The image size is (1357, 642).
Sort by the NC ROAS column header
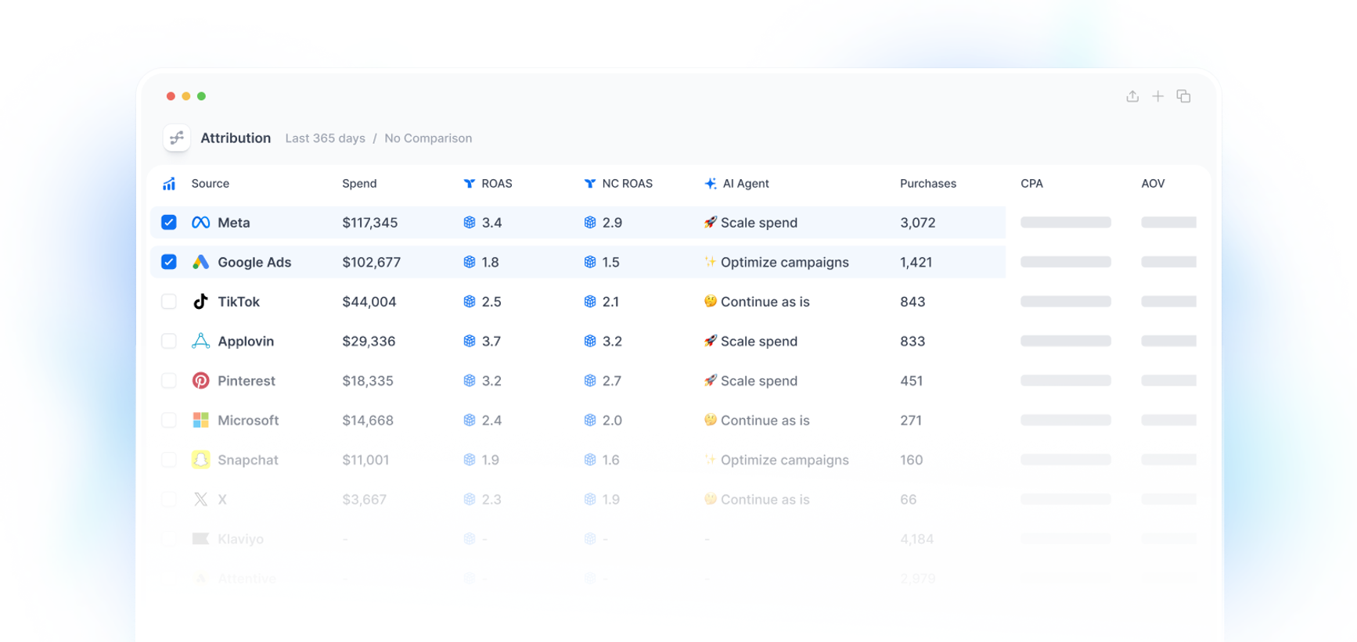[x=628, y=184]
